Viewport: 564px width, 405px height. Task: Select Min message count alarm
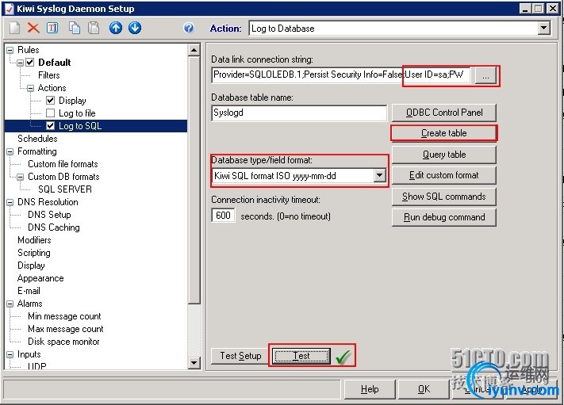(64, 316)
